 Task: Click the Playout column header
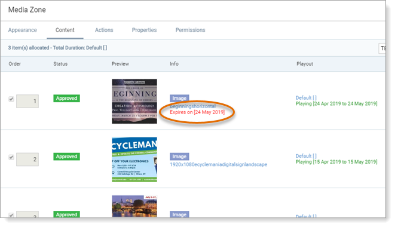point(305,64)
